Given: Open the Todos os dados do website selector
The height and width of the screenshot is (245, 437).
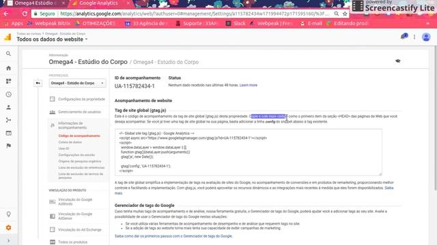Looking at the screenshot, I should pyautogui.click(x=52, y=39).
